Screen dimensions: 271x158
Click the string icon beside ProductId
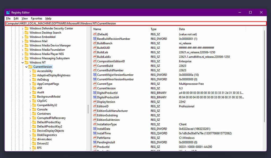(x=95, y=147)
